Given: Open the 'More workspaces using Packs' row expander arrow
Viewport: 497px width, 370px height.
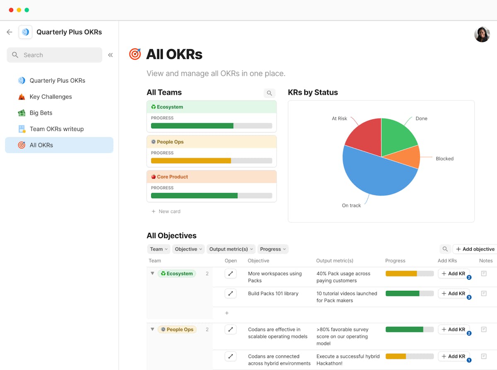Looking at the screenshot, I should point(231,273).
